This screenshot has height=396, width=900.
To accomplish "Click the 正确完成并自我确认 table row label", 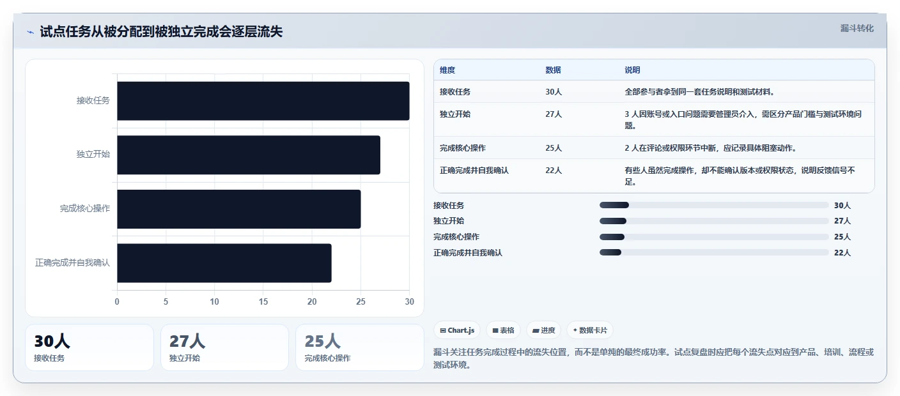I will click(474, 171).
